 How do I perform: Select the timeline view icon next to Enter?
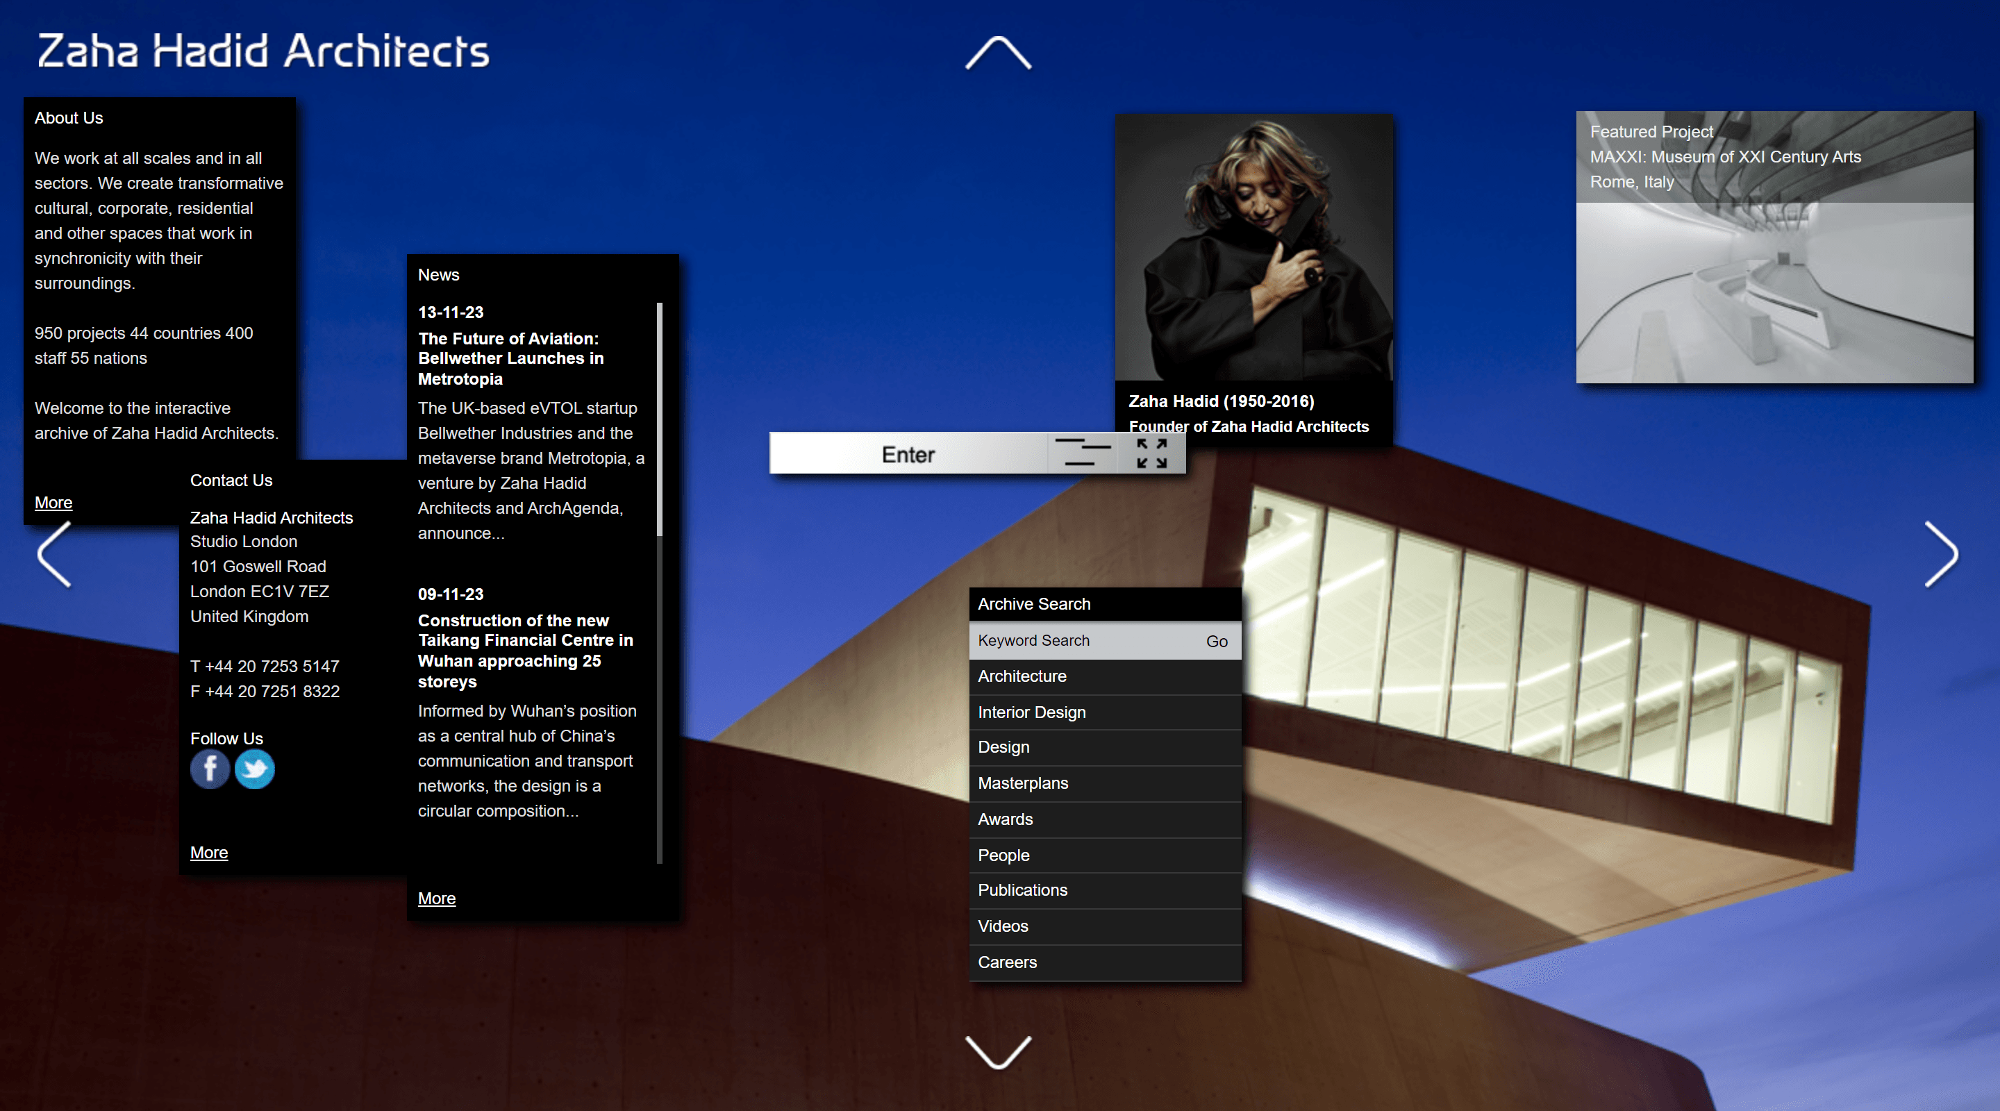coord(1085,453)
